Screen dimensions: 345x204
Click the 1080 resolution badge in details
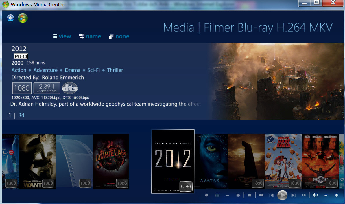(22, 88)
